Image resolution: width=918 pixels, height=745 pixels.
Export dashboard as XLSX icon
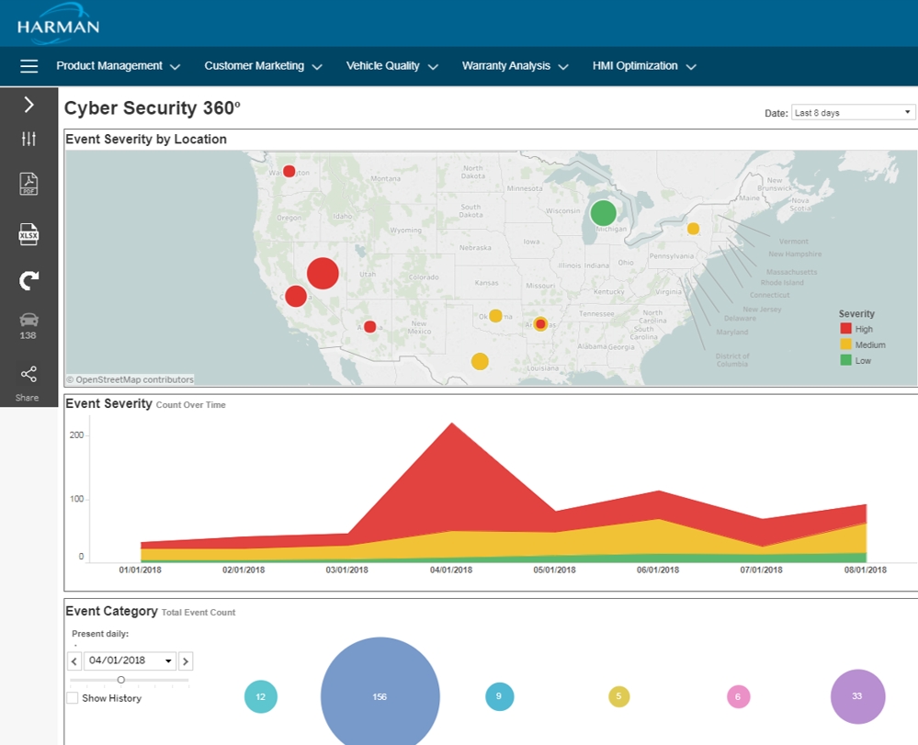(x=28, y=234)
